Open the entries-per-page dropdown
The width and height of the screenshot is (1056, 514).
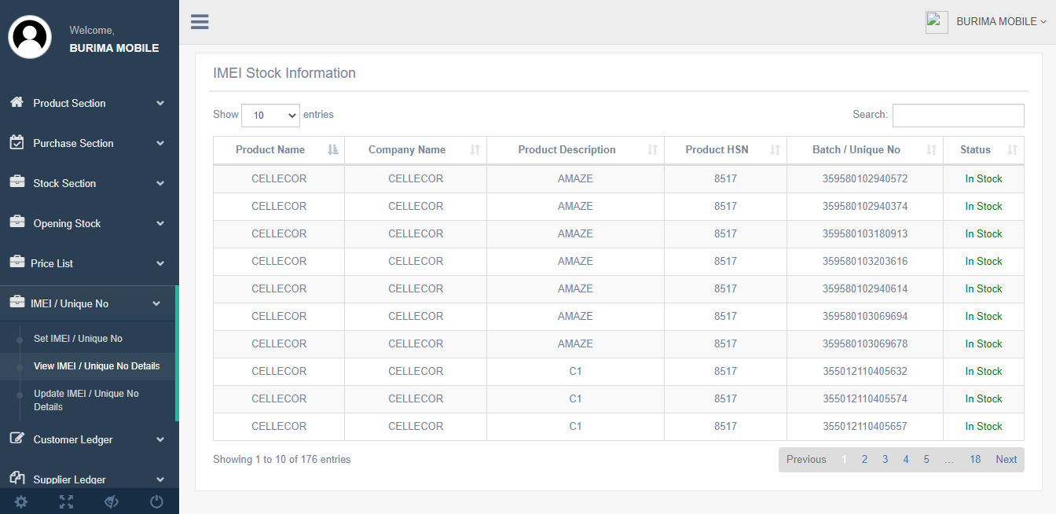pyautogui.click(x=270, y=116)
